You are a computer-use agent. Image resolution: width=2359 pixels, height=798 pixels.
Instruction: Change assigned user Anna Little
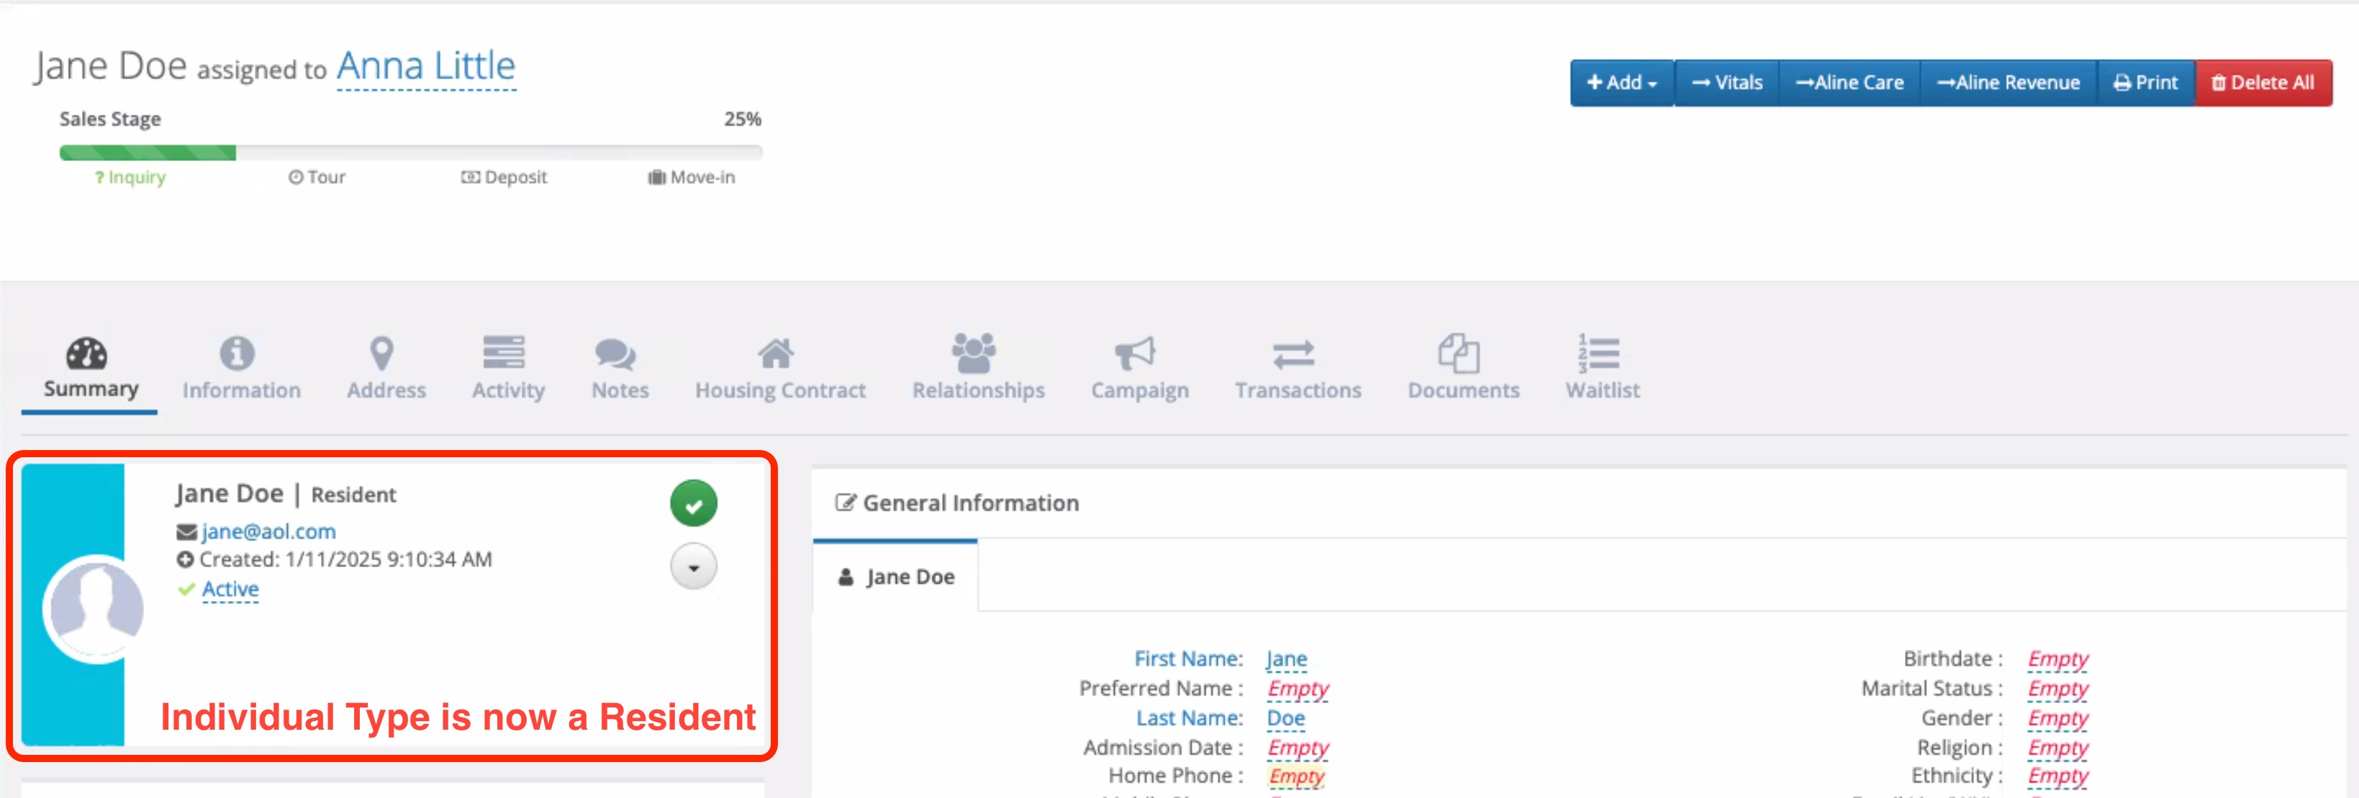coord(426,67)
